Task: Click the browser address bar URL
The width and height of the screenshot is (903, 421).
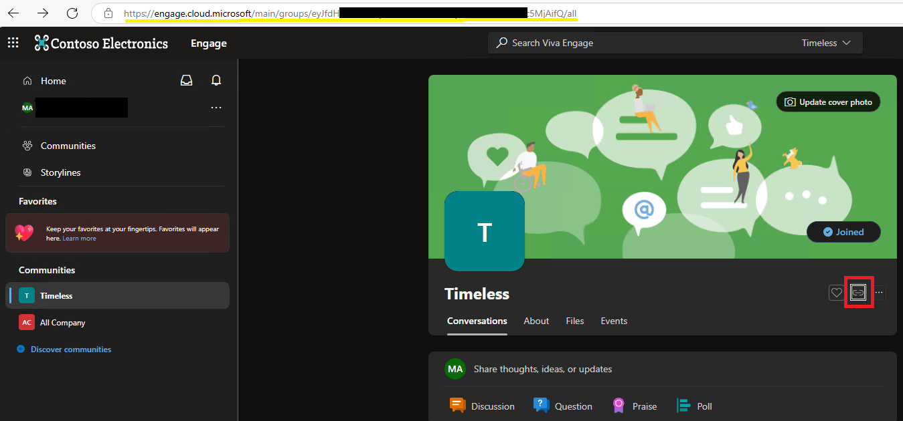Action: click(350, 13)
